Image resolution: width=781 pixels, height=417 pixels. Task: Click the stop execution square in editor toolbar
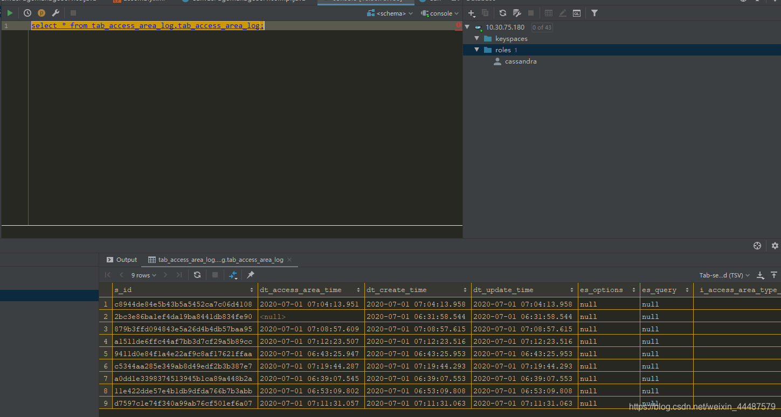73,13
